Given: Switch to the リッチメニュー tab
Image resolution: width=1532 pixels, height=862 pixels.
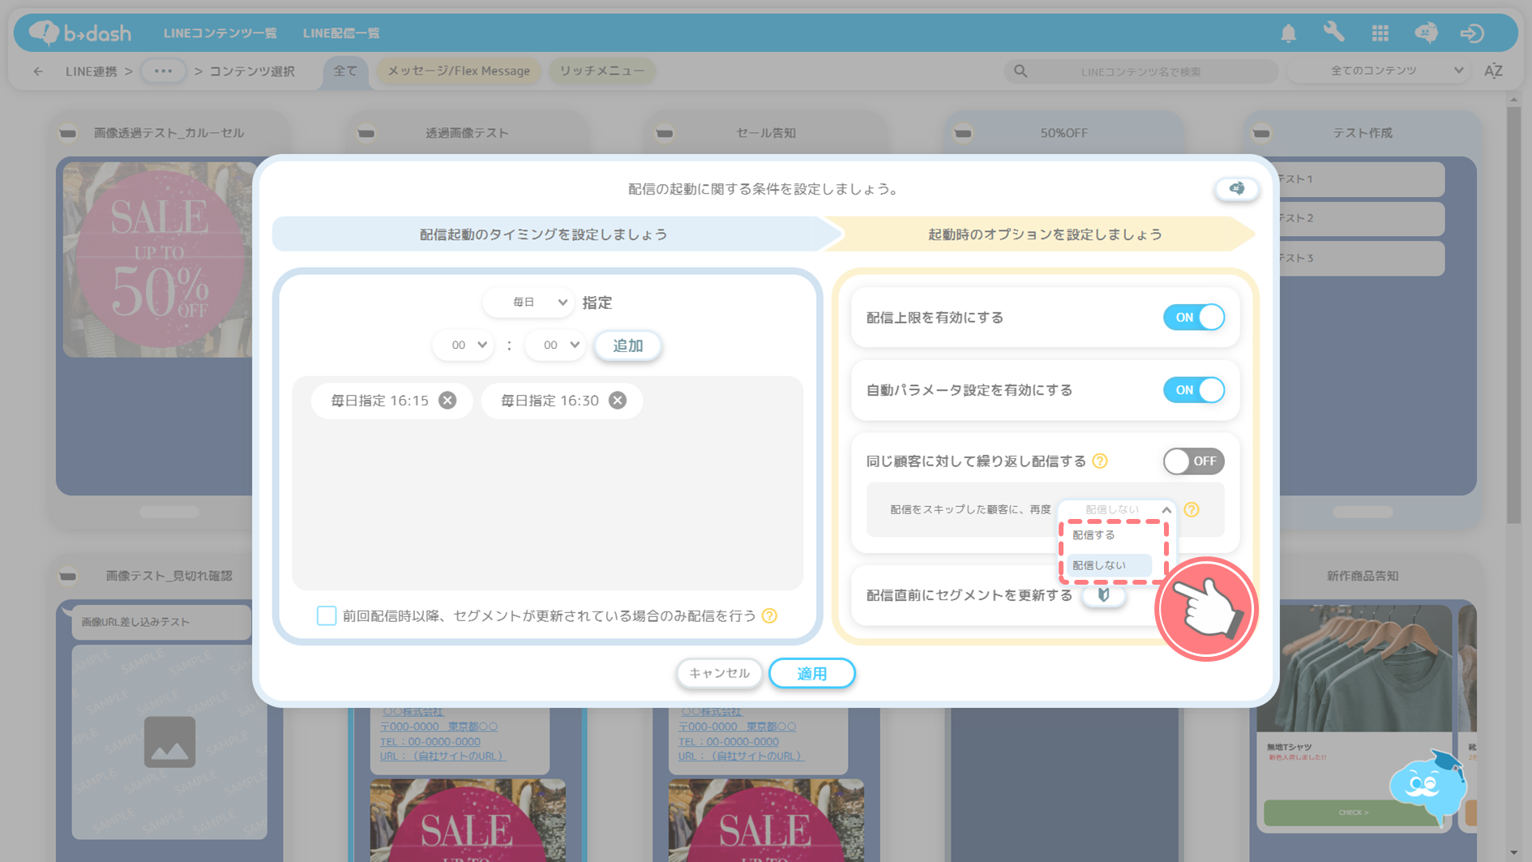Looking at the screenshot, I should point(602,71).
